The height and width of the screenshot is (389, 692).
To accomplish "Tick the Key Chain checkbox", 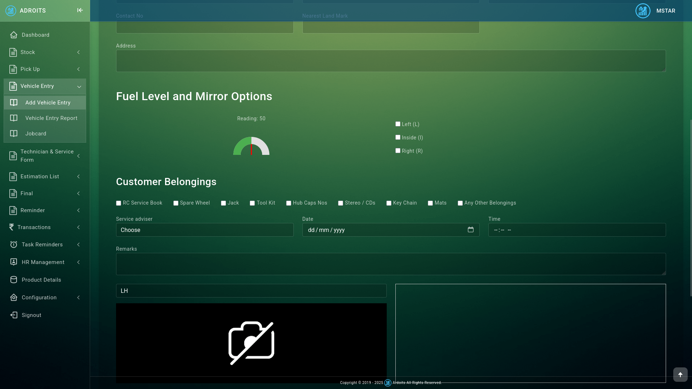I will 389,203.
